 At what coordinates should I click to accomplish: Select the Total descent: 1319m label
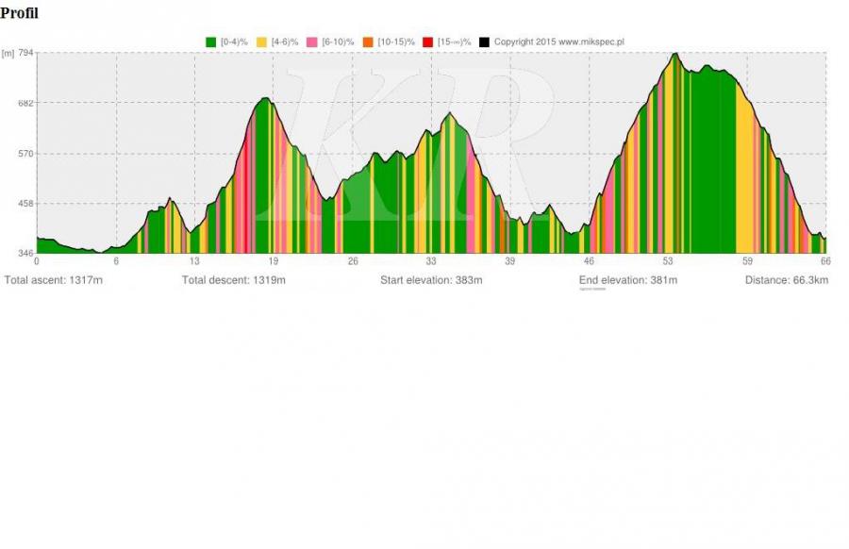233,280
